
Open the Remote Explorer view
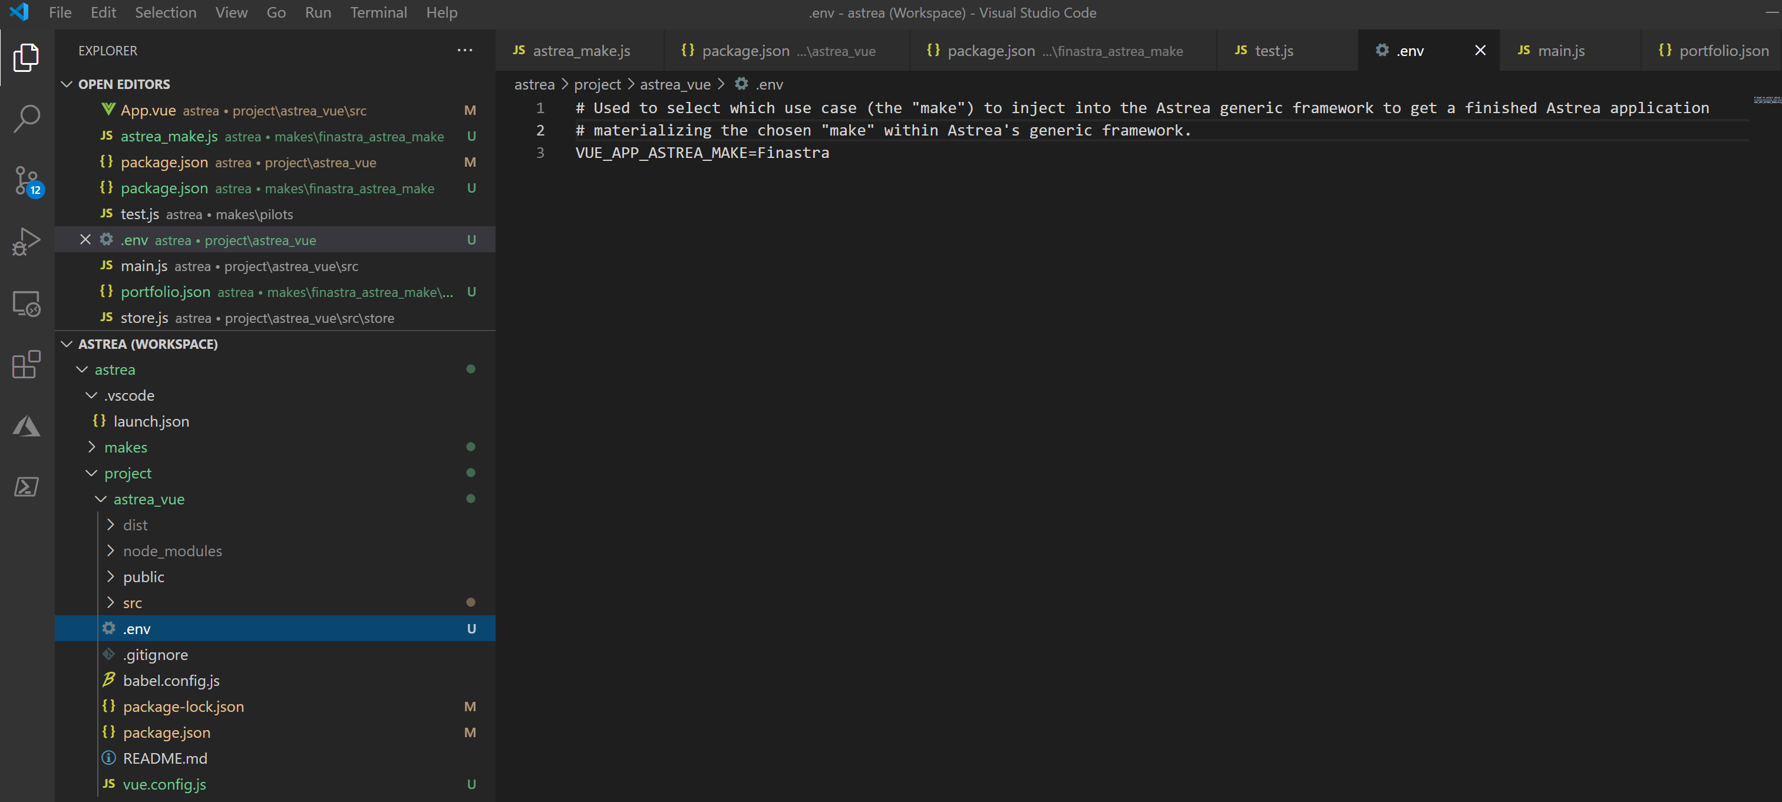pyautogui.click(x=27, y=303)
